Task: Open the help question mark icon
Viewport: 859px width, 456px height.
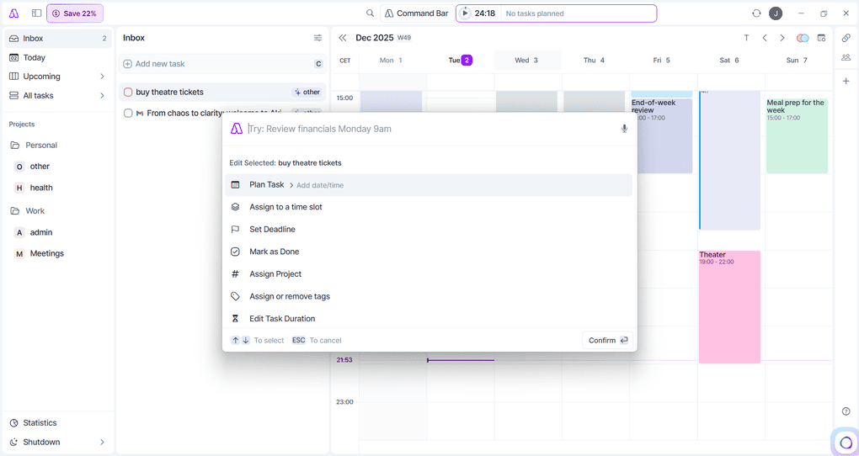Action: [846, 411]
